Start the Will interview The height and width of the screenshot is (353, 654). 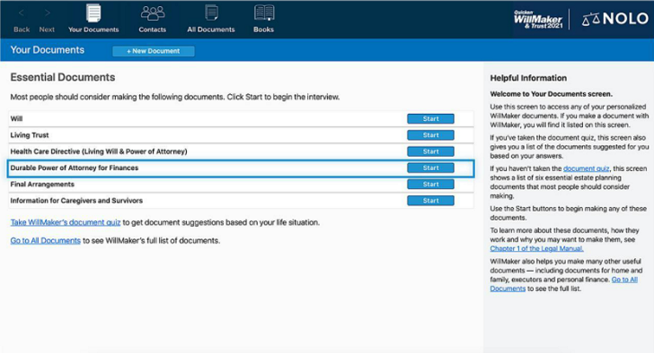(430, 118)
